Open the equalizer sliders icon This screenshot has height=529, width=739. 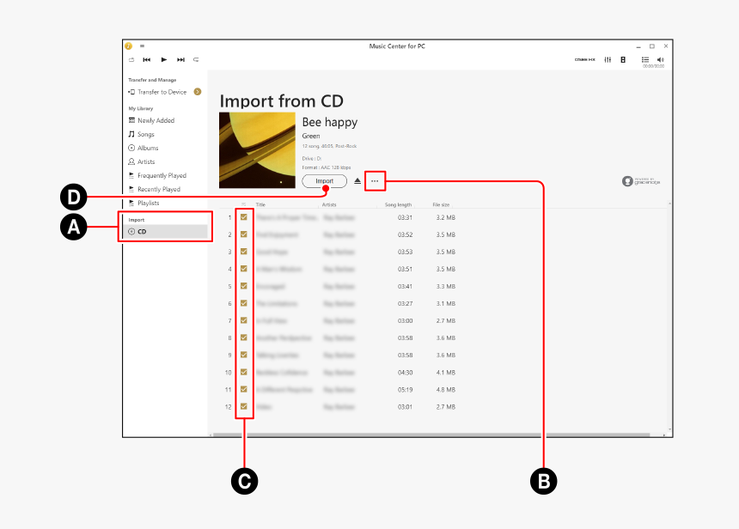[608, 60]
